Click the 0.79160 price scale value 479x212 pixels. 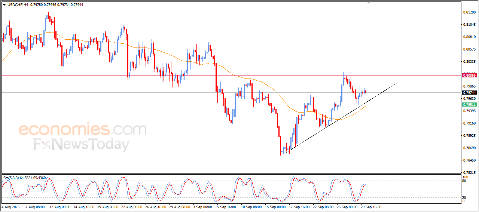coord(469,123)
